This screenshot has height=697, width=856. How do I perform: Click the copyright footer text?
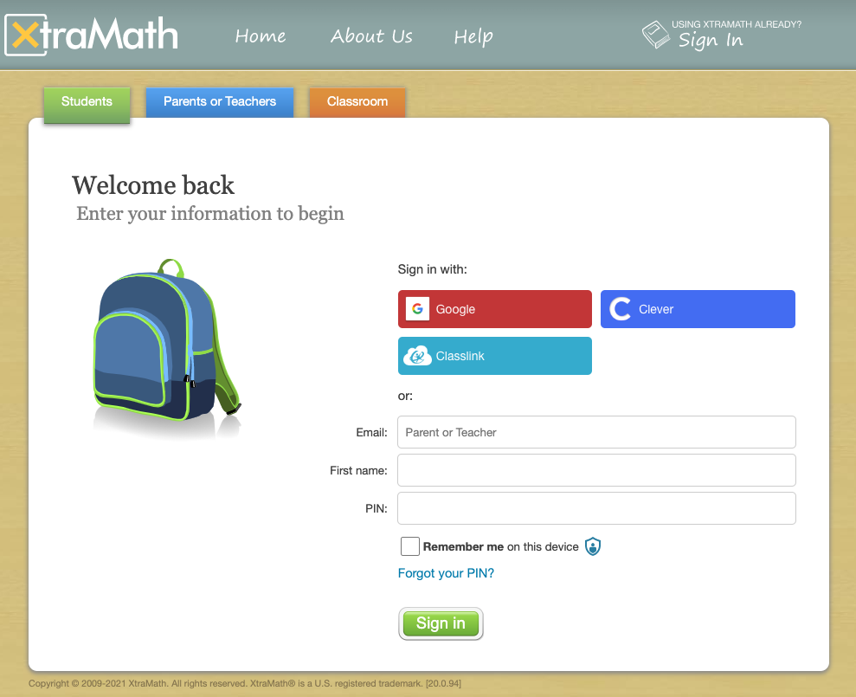[x=245, y=683]
